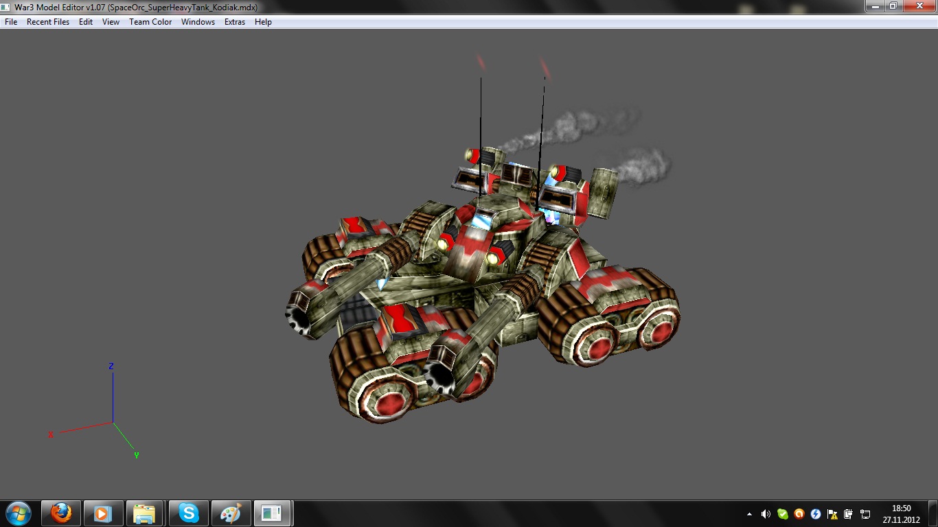938x527 pixels.
Task: Switch to War3 Model Editor taskbar button
Action: coord(273,513)
